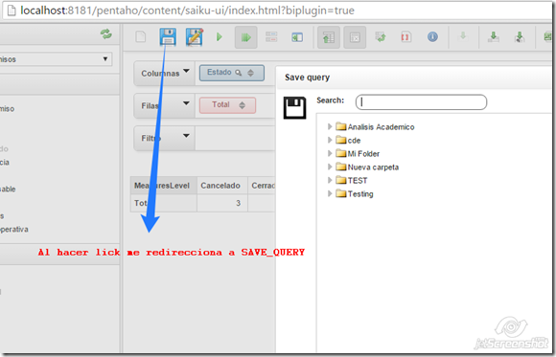Image resolution: width=556 pixels, height=357 pixels.
Task: Expand the Testing folder triangle
Action: click(330, 193)
